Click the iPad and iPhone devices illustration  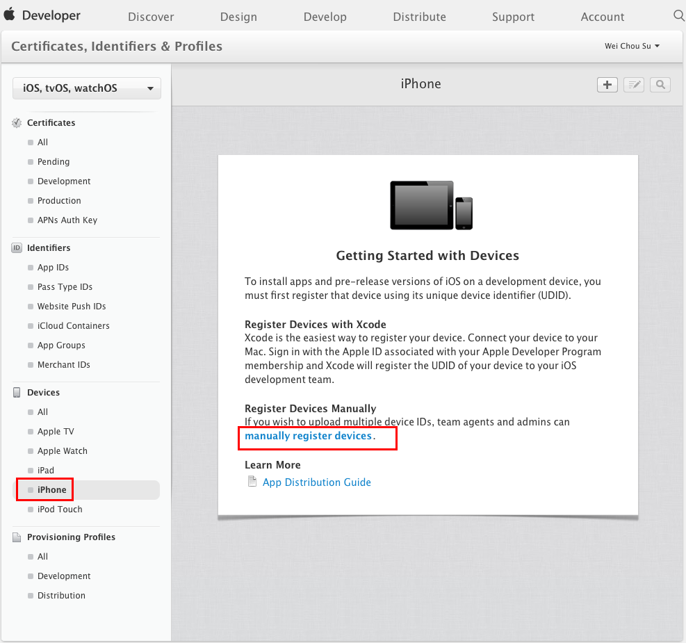(431, 205)
